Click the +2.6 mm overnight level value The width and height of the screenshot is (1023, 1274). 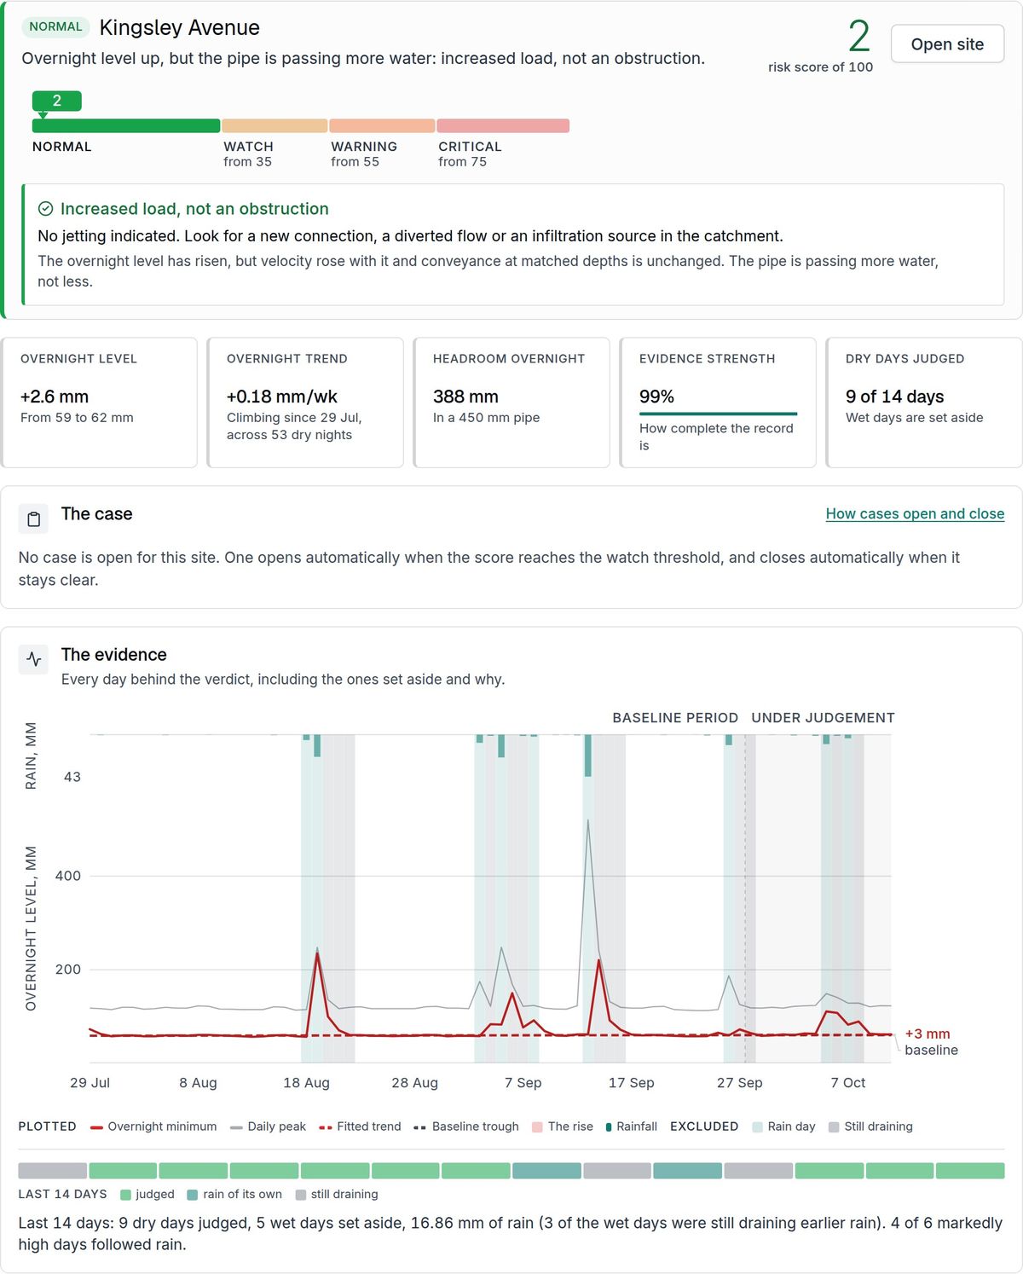tap(55, 397)
